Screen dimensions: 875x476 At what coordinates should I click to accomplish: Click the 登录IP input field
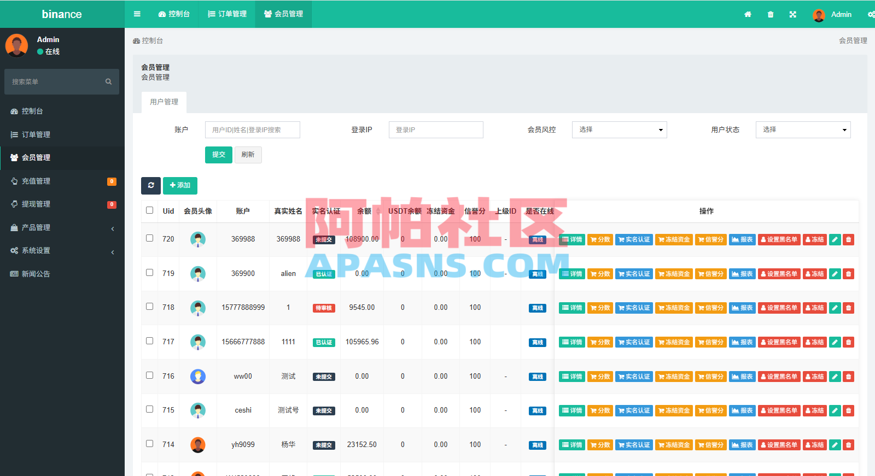436,130
